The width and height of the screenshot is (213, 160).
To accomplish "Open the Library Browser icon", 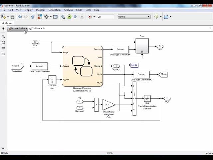I will click(x=40, y=17).
